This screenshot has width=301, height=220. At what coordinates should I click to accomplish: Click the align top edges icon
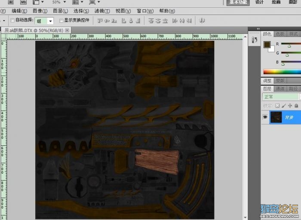point(100,21)
